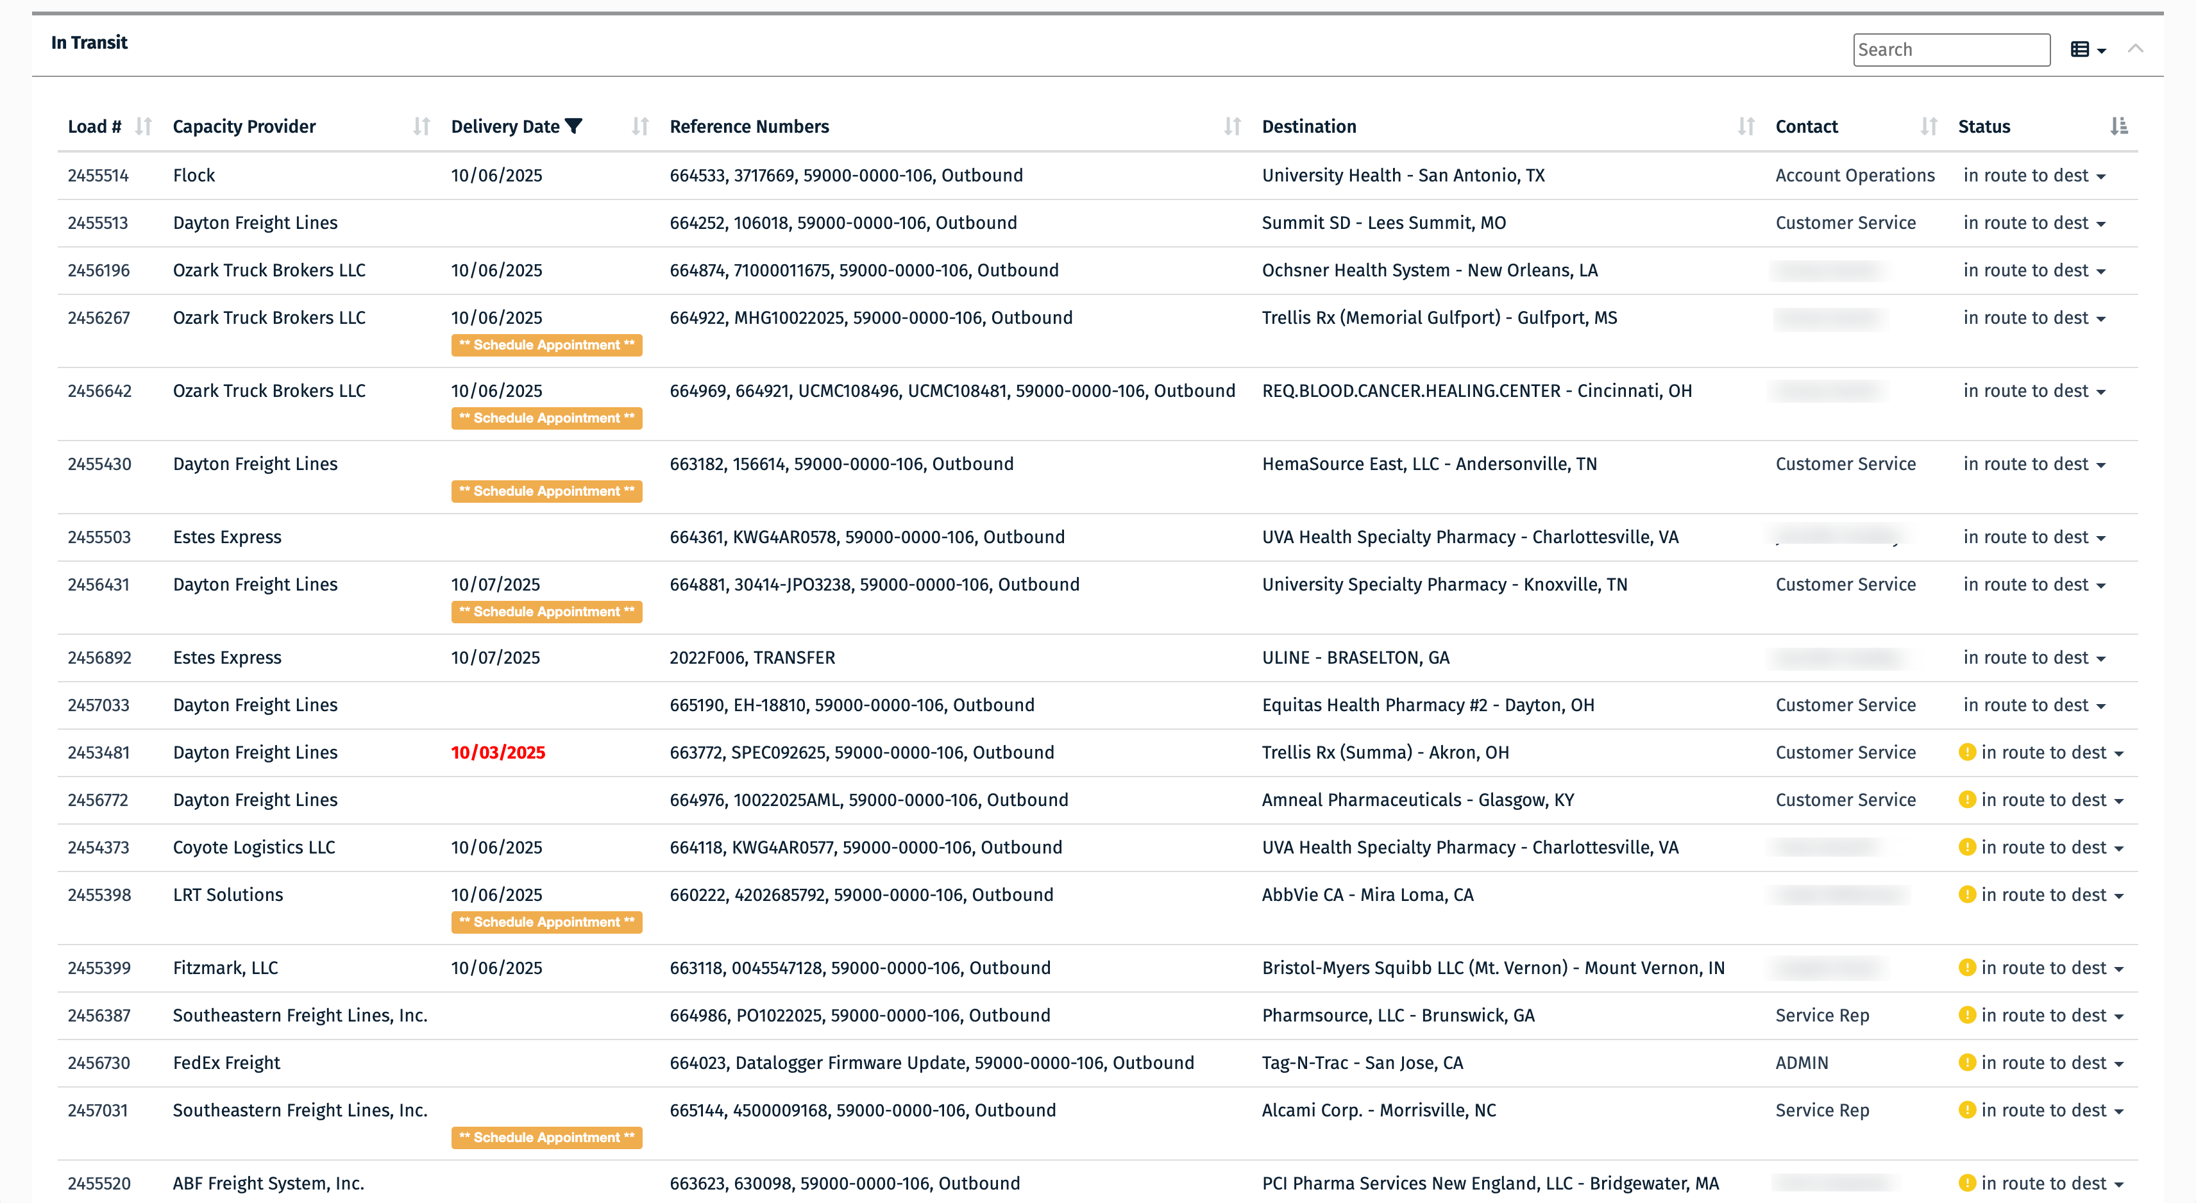Click the warning icon for load 2453481
The image size is (2196, 1203).
coord(1966,752)
